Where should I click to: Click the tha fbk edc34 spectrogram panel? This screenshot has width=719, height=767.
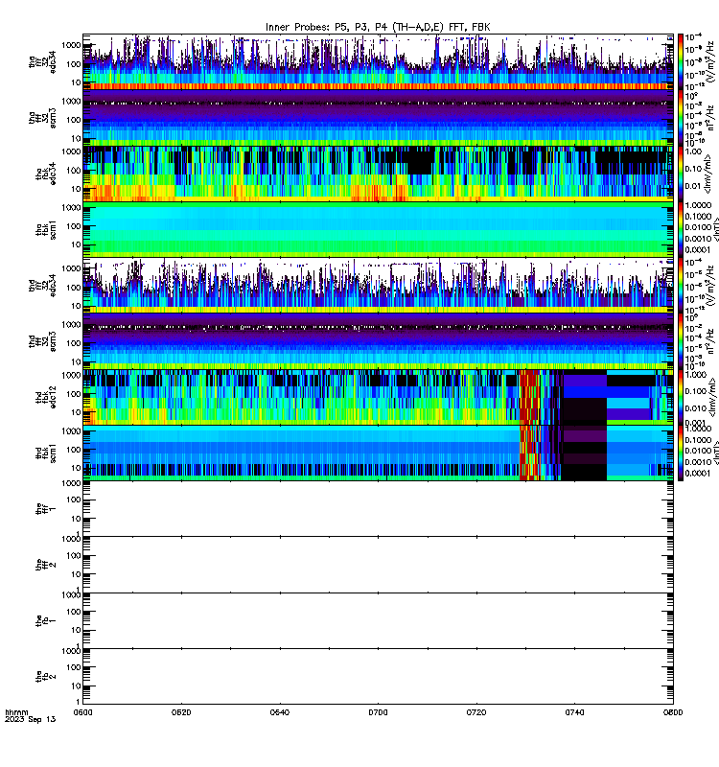tap(378, 174)
